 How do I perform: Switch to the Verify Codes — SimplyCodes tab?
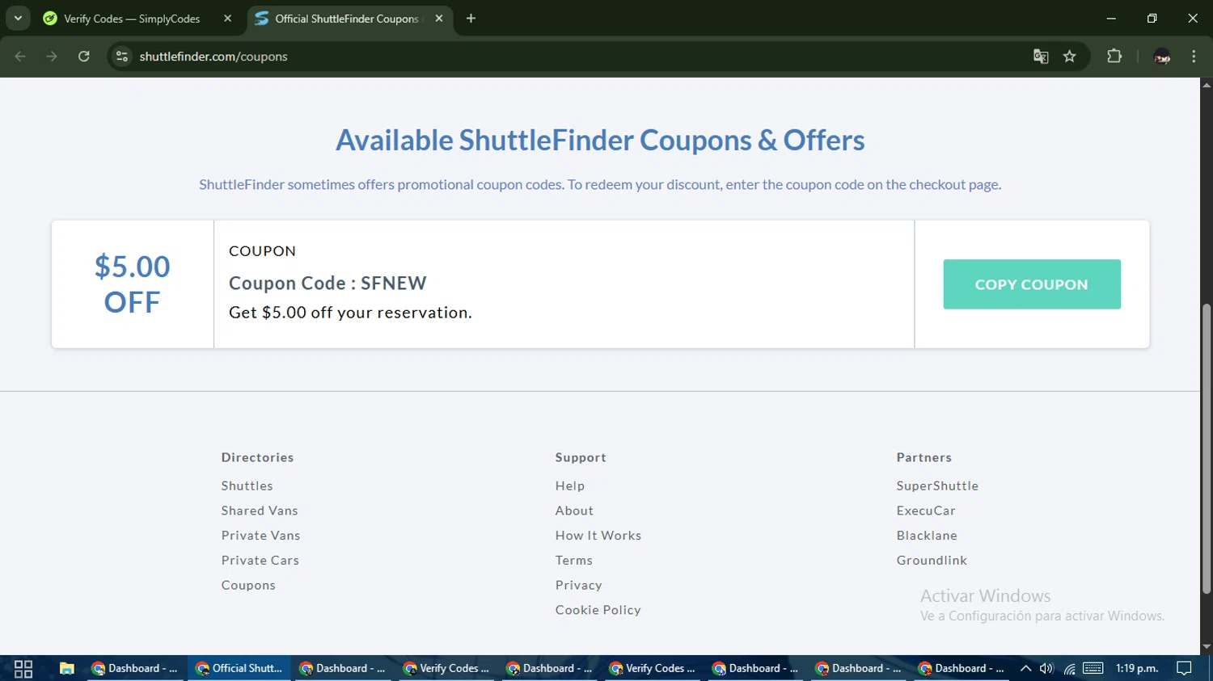[132, 19]
